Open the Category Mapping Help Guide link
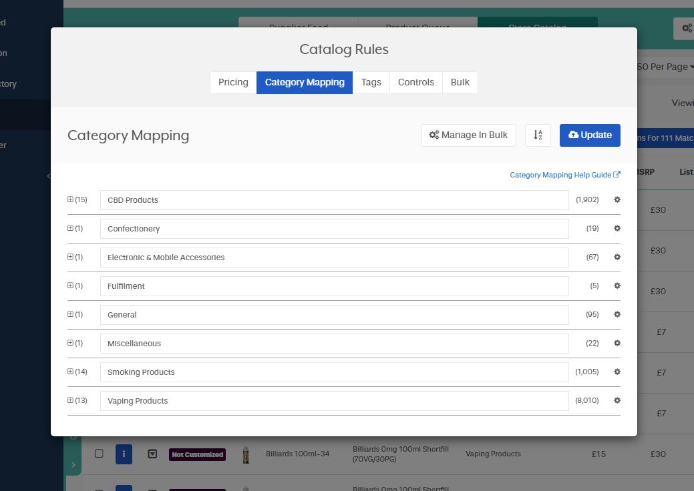694x491 pixels. point(565,175)
